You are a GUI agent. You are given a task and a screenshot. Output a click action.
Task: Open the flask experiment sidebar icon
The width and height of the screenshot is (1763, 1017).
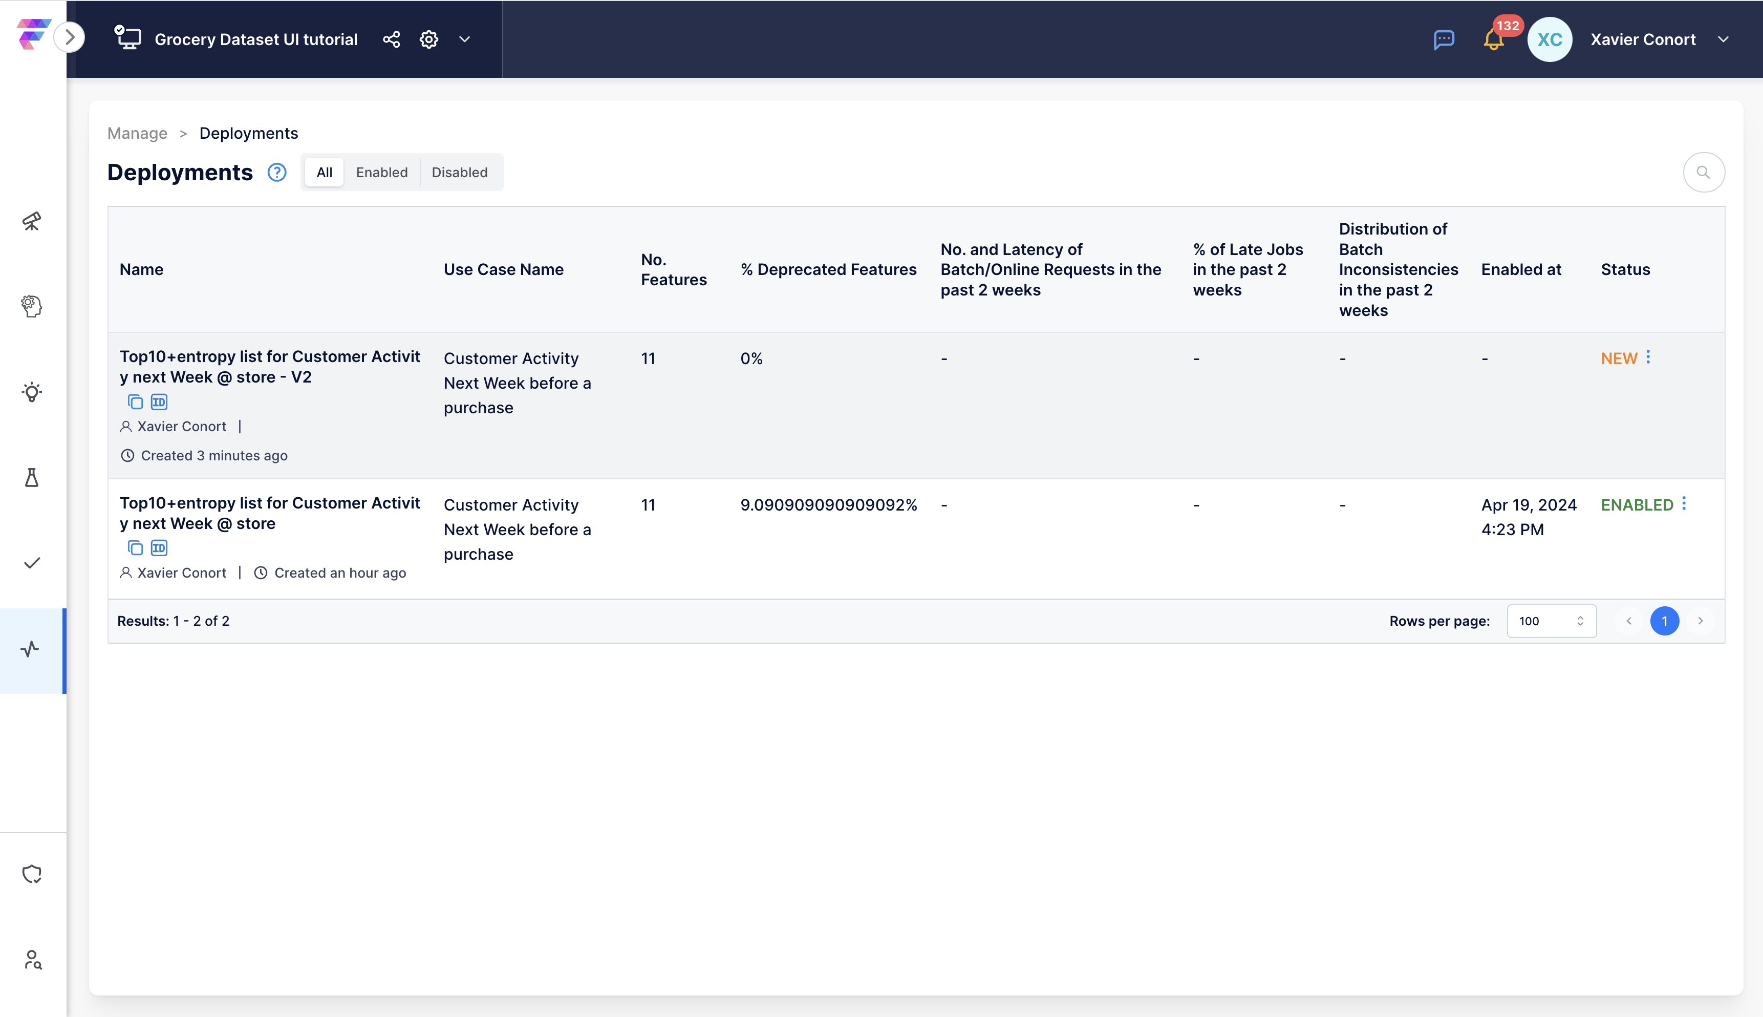(x=31, y=477)
